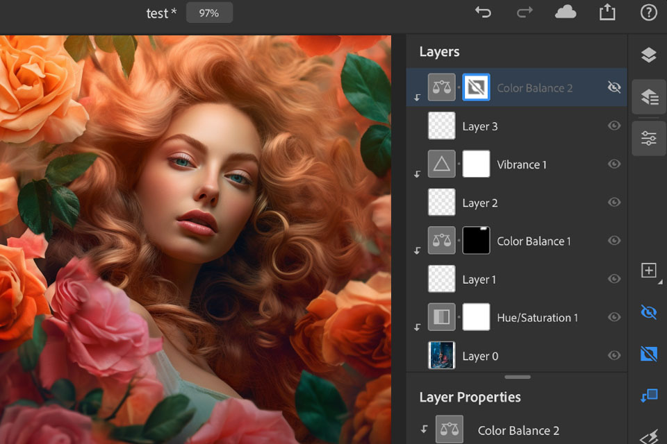
Task: Toggle layer visibility in right taskbar
Action: point(648,312)
